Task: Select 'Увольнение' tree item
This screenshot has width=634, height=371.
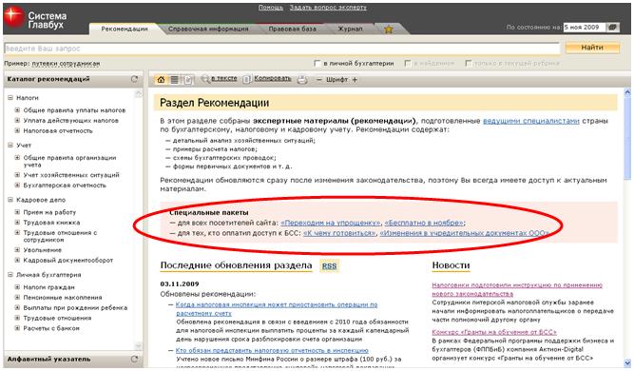Action: pos(43,250)
